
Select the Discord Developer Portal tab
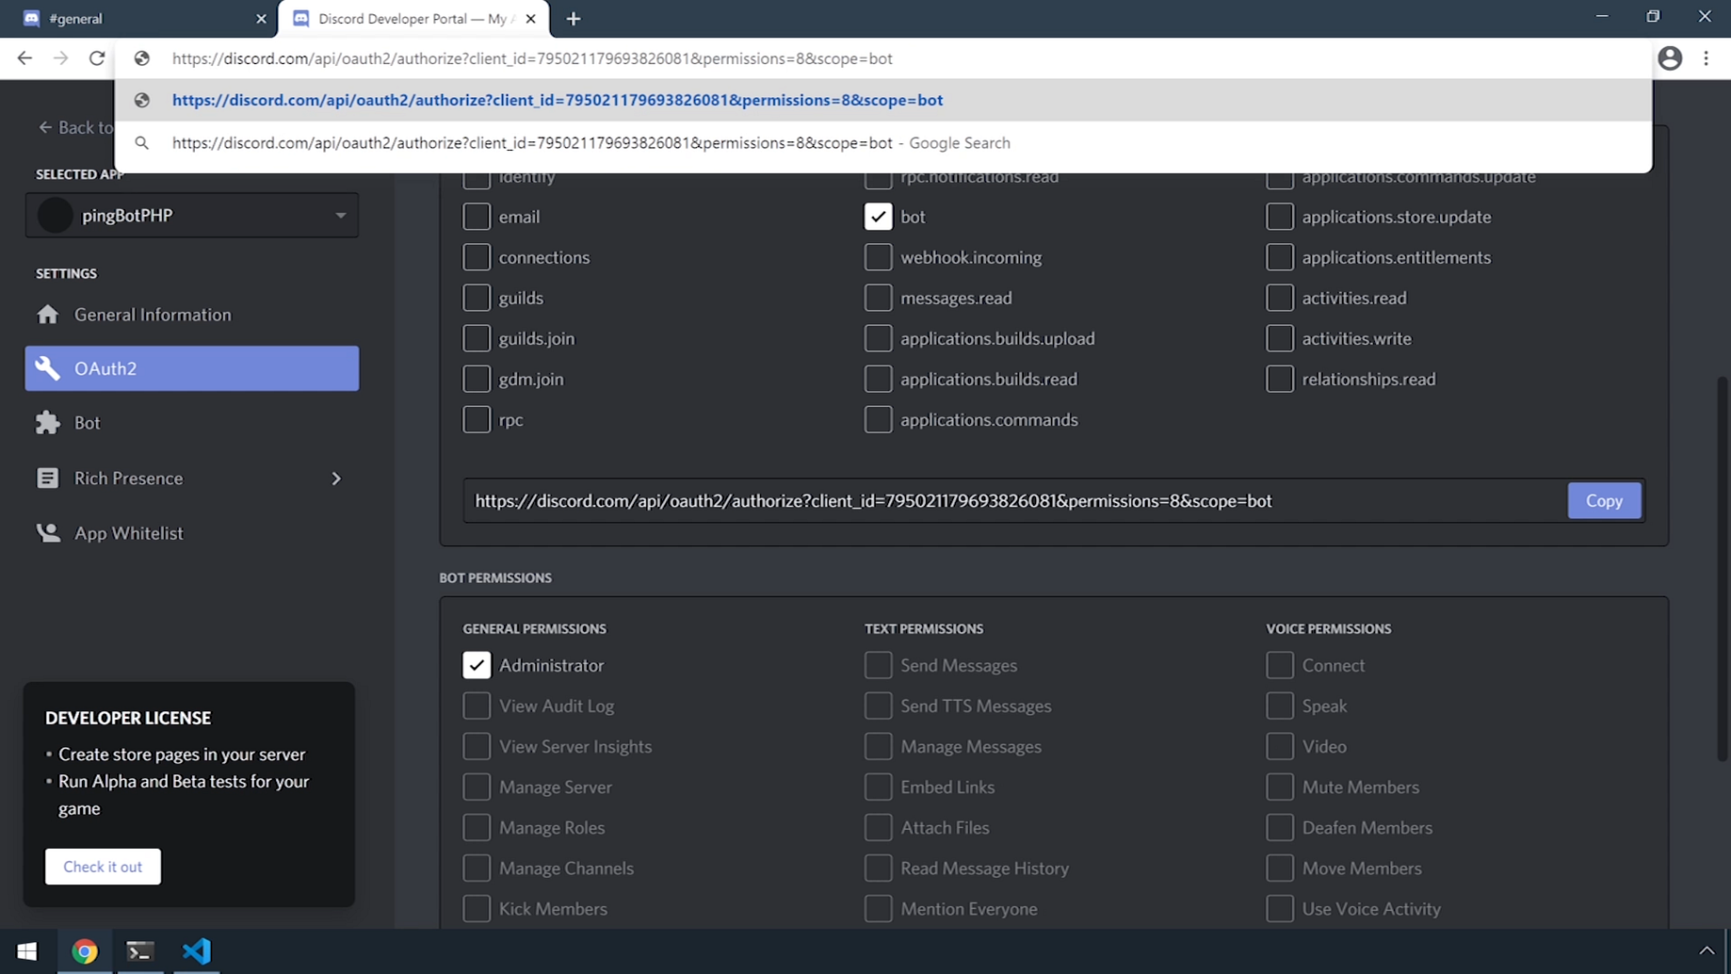[413, 19]
